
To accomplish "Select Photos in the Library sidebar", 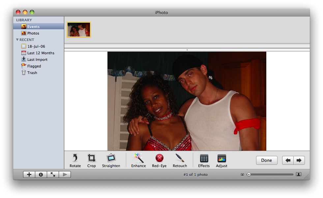I will 33,33.
